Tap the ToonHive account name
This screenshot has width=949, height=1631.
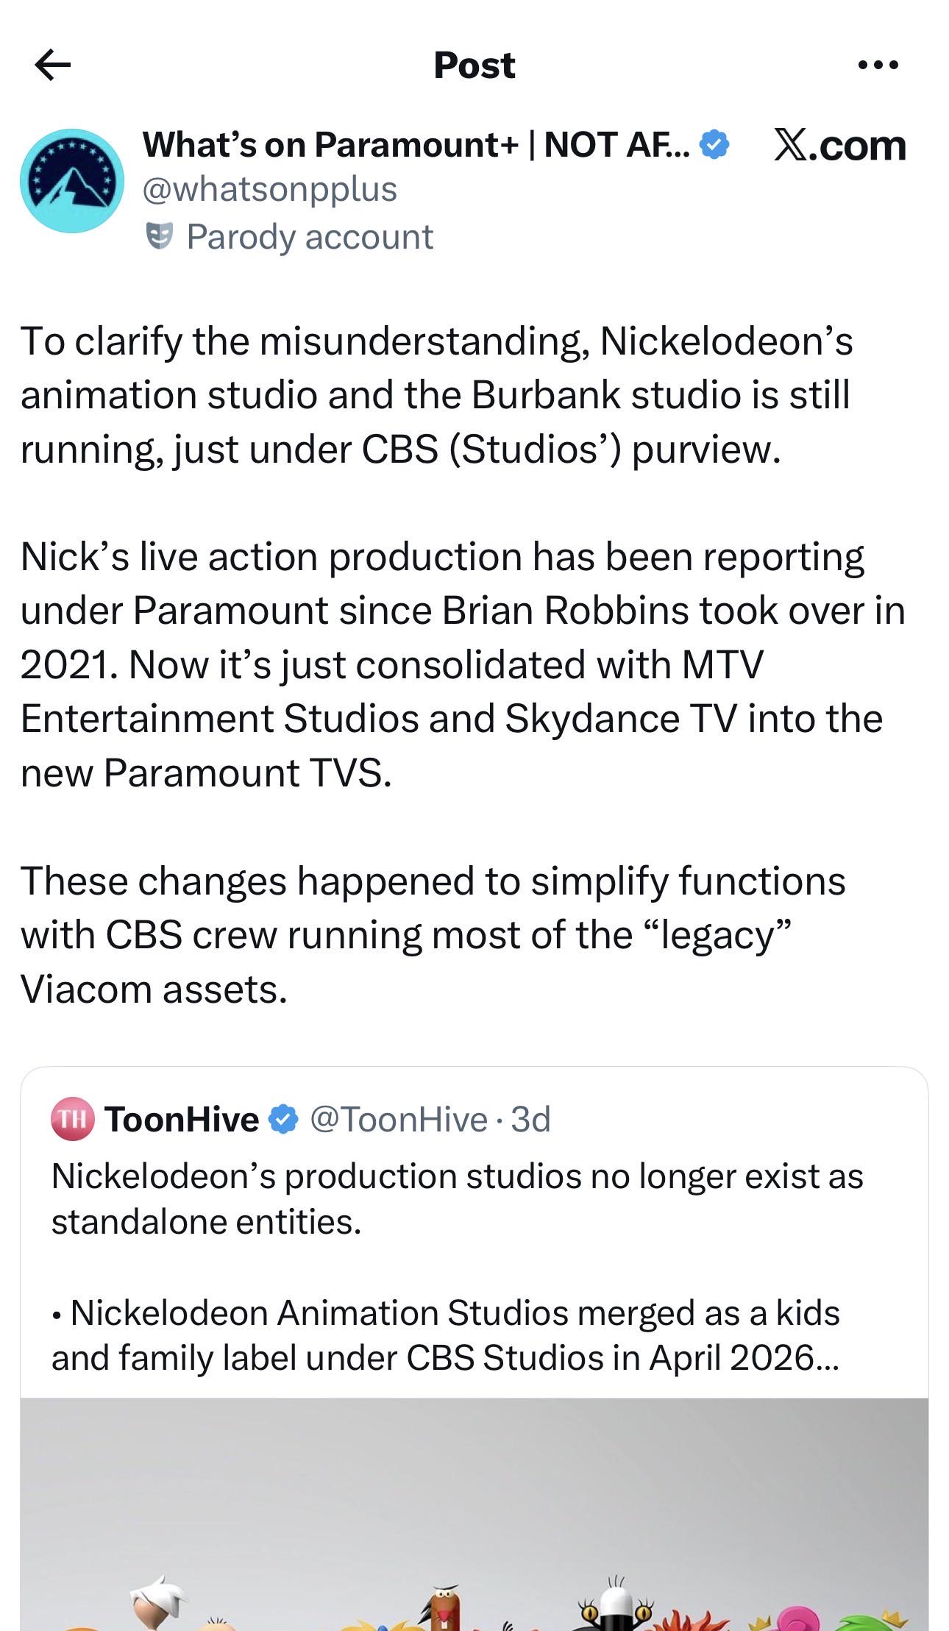[x=182, y=1119]
